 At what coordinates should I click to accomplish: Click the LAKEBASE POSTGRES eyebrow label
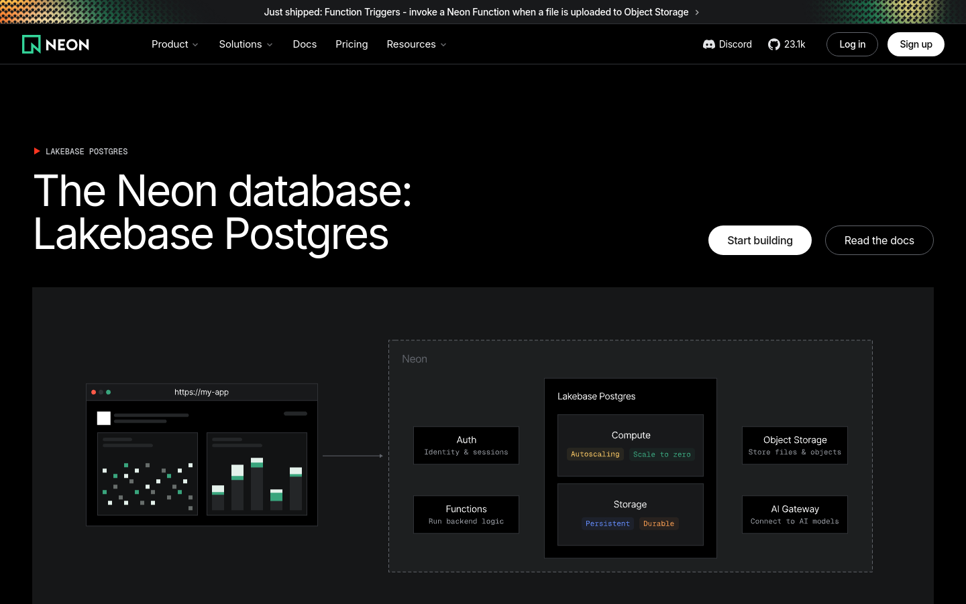[x=87, y=152]
